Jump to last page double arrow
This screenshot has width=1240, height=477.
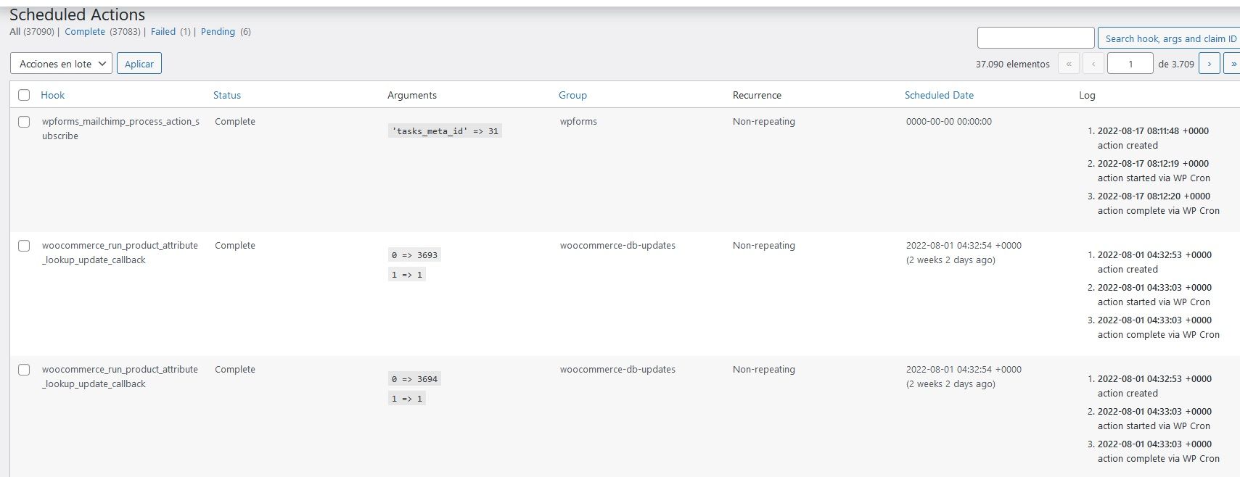(x=1232, y=64)
